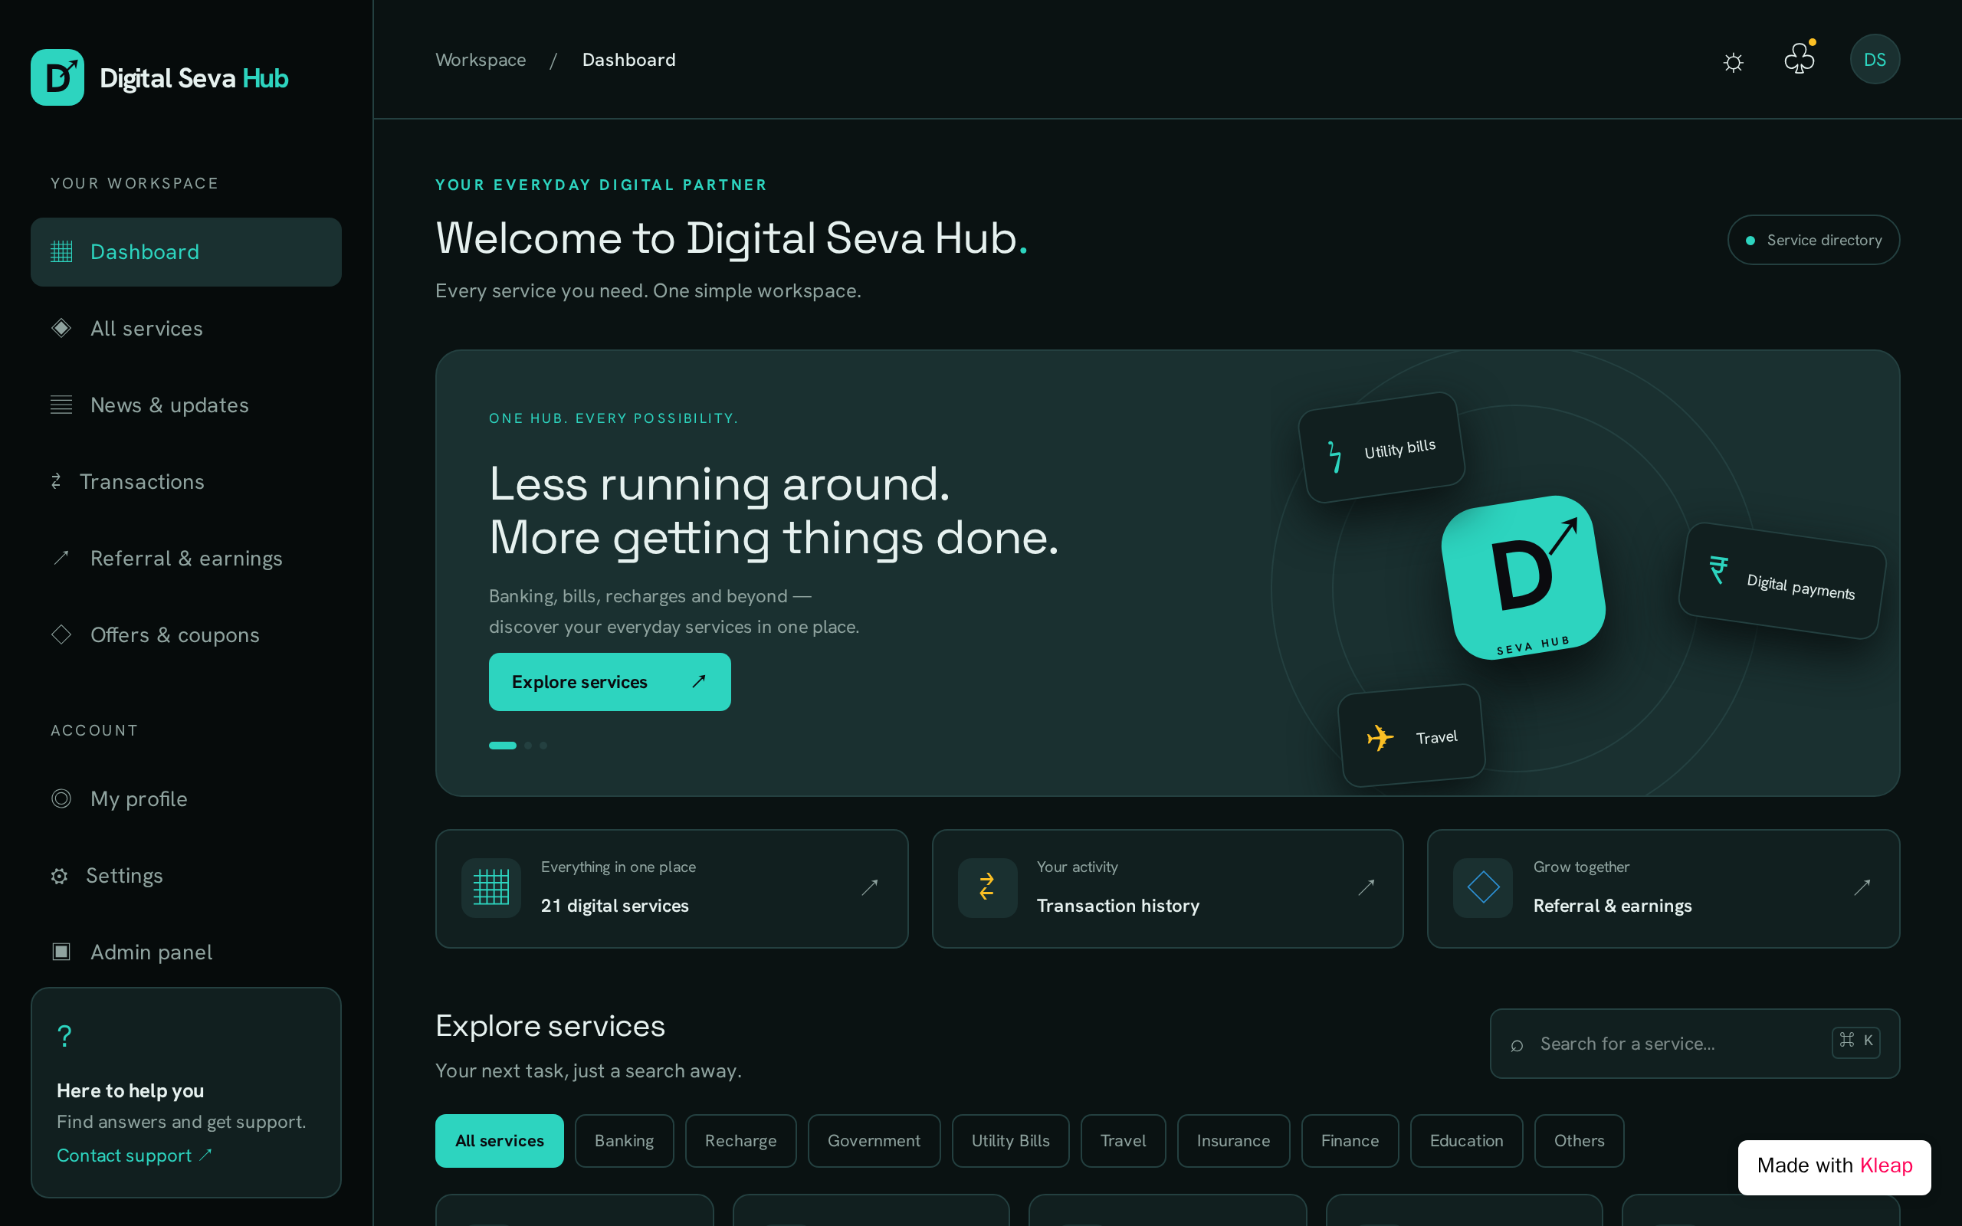Navigate to Referral & earnings in sidebar

(185, 558)
